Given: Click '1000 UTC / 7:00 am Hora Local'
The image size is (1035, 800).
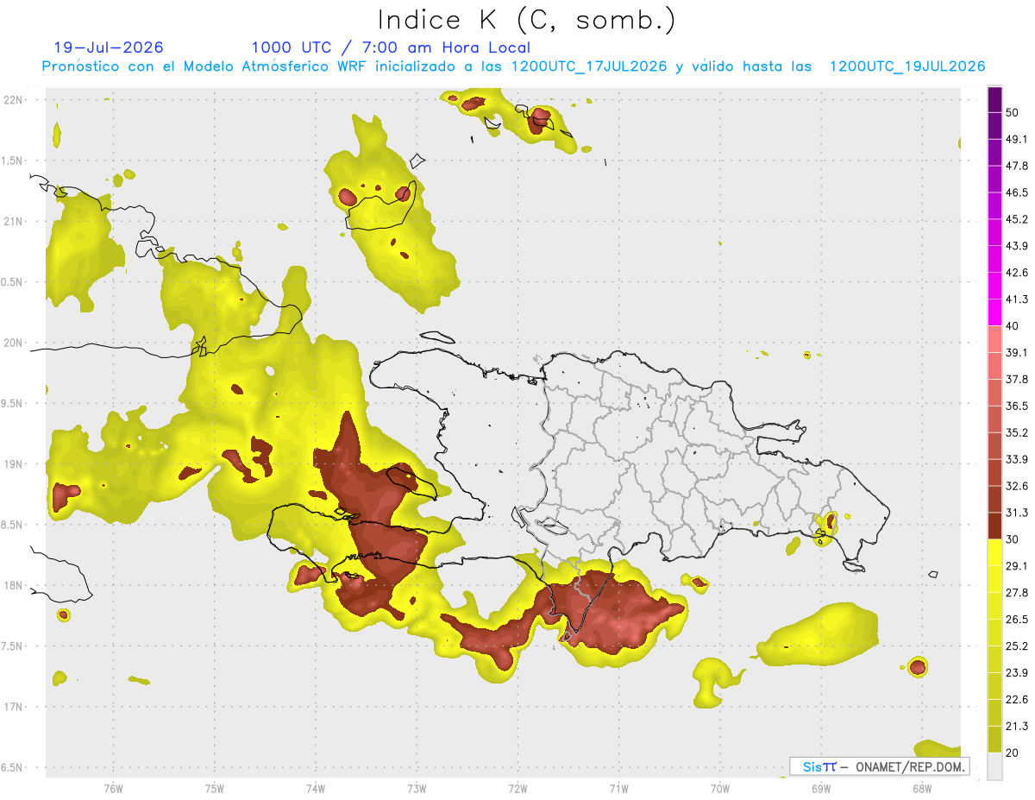Looking at the screenshot, I should click(x=391, y=48).
